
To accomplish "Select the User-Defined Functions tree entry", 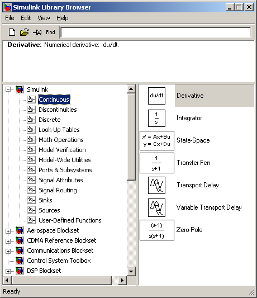I will click(x=70, y=220).
